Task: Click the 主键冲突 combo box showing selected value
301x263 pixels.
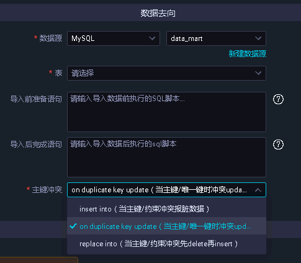Action: 166,190
